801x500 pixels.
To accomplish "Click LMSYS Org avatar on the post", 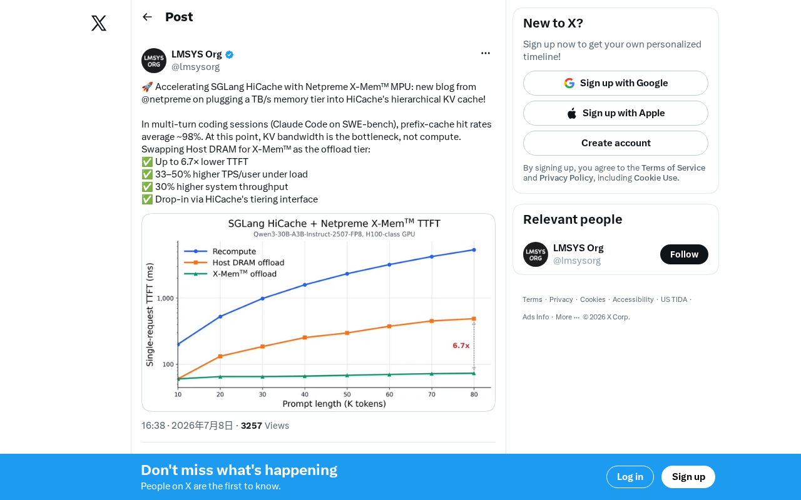I will pos(154,61).
